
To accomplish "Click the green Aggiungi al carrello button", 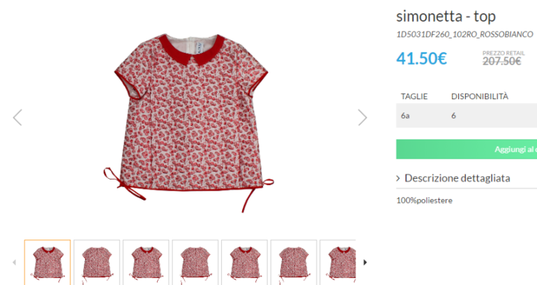I will [467, 149].
